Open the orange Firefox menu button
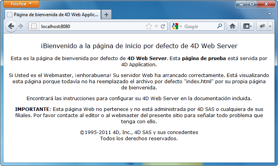Viewport: 278px width, 166px height. tap(21, 4)
